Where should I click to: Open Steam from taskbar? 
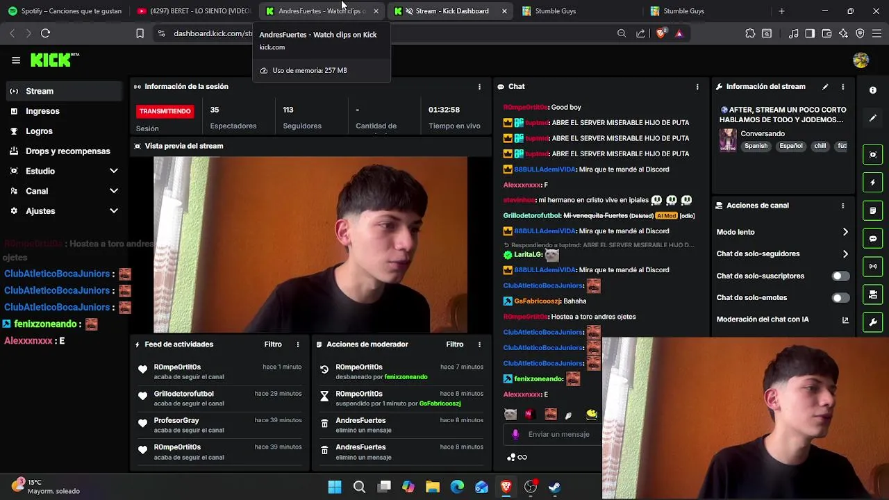(554, 487)
